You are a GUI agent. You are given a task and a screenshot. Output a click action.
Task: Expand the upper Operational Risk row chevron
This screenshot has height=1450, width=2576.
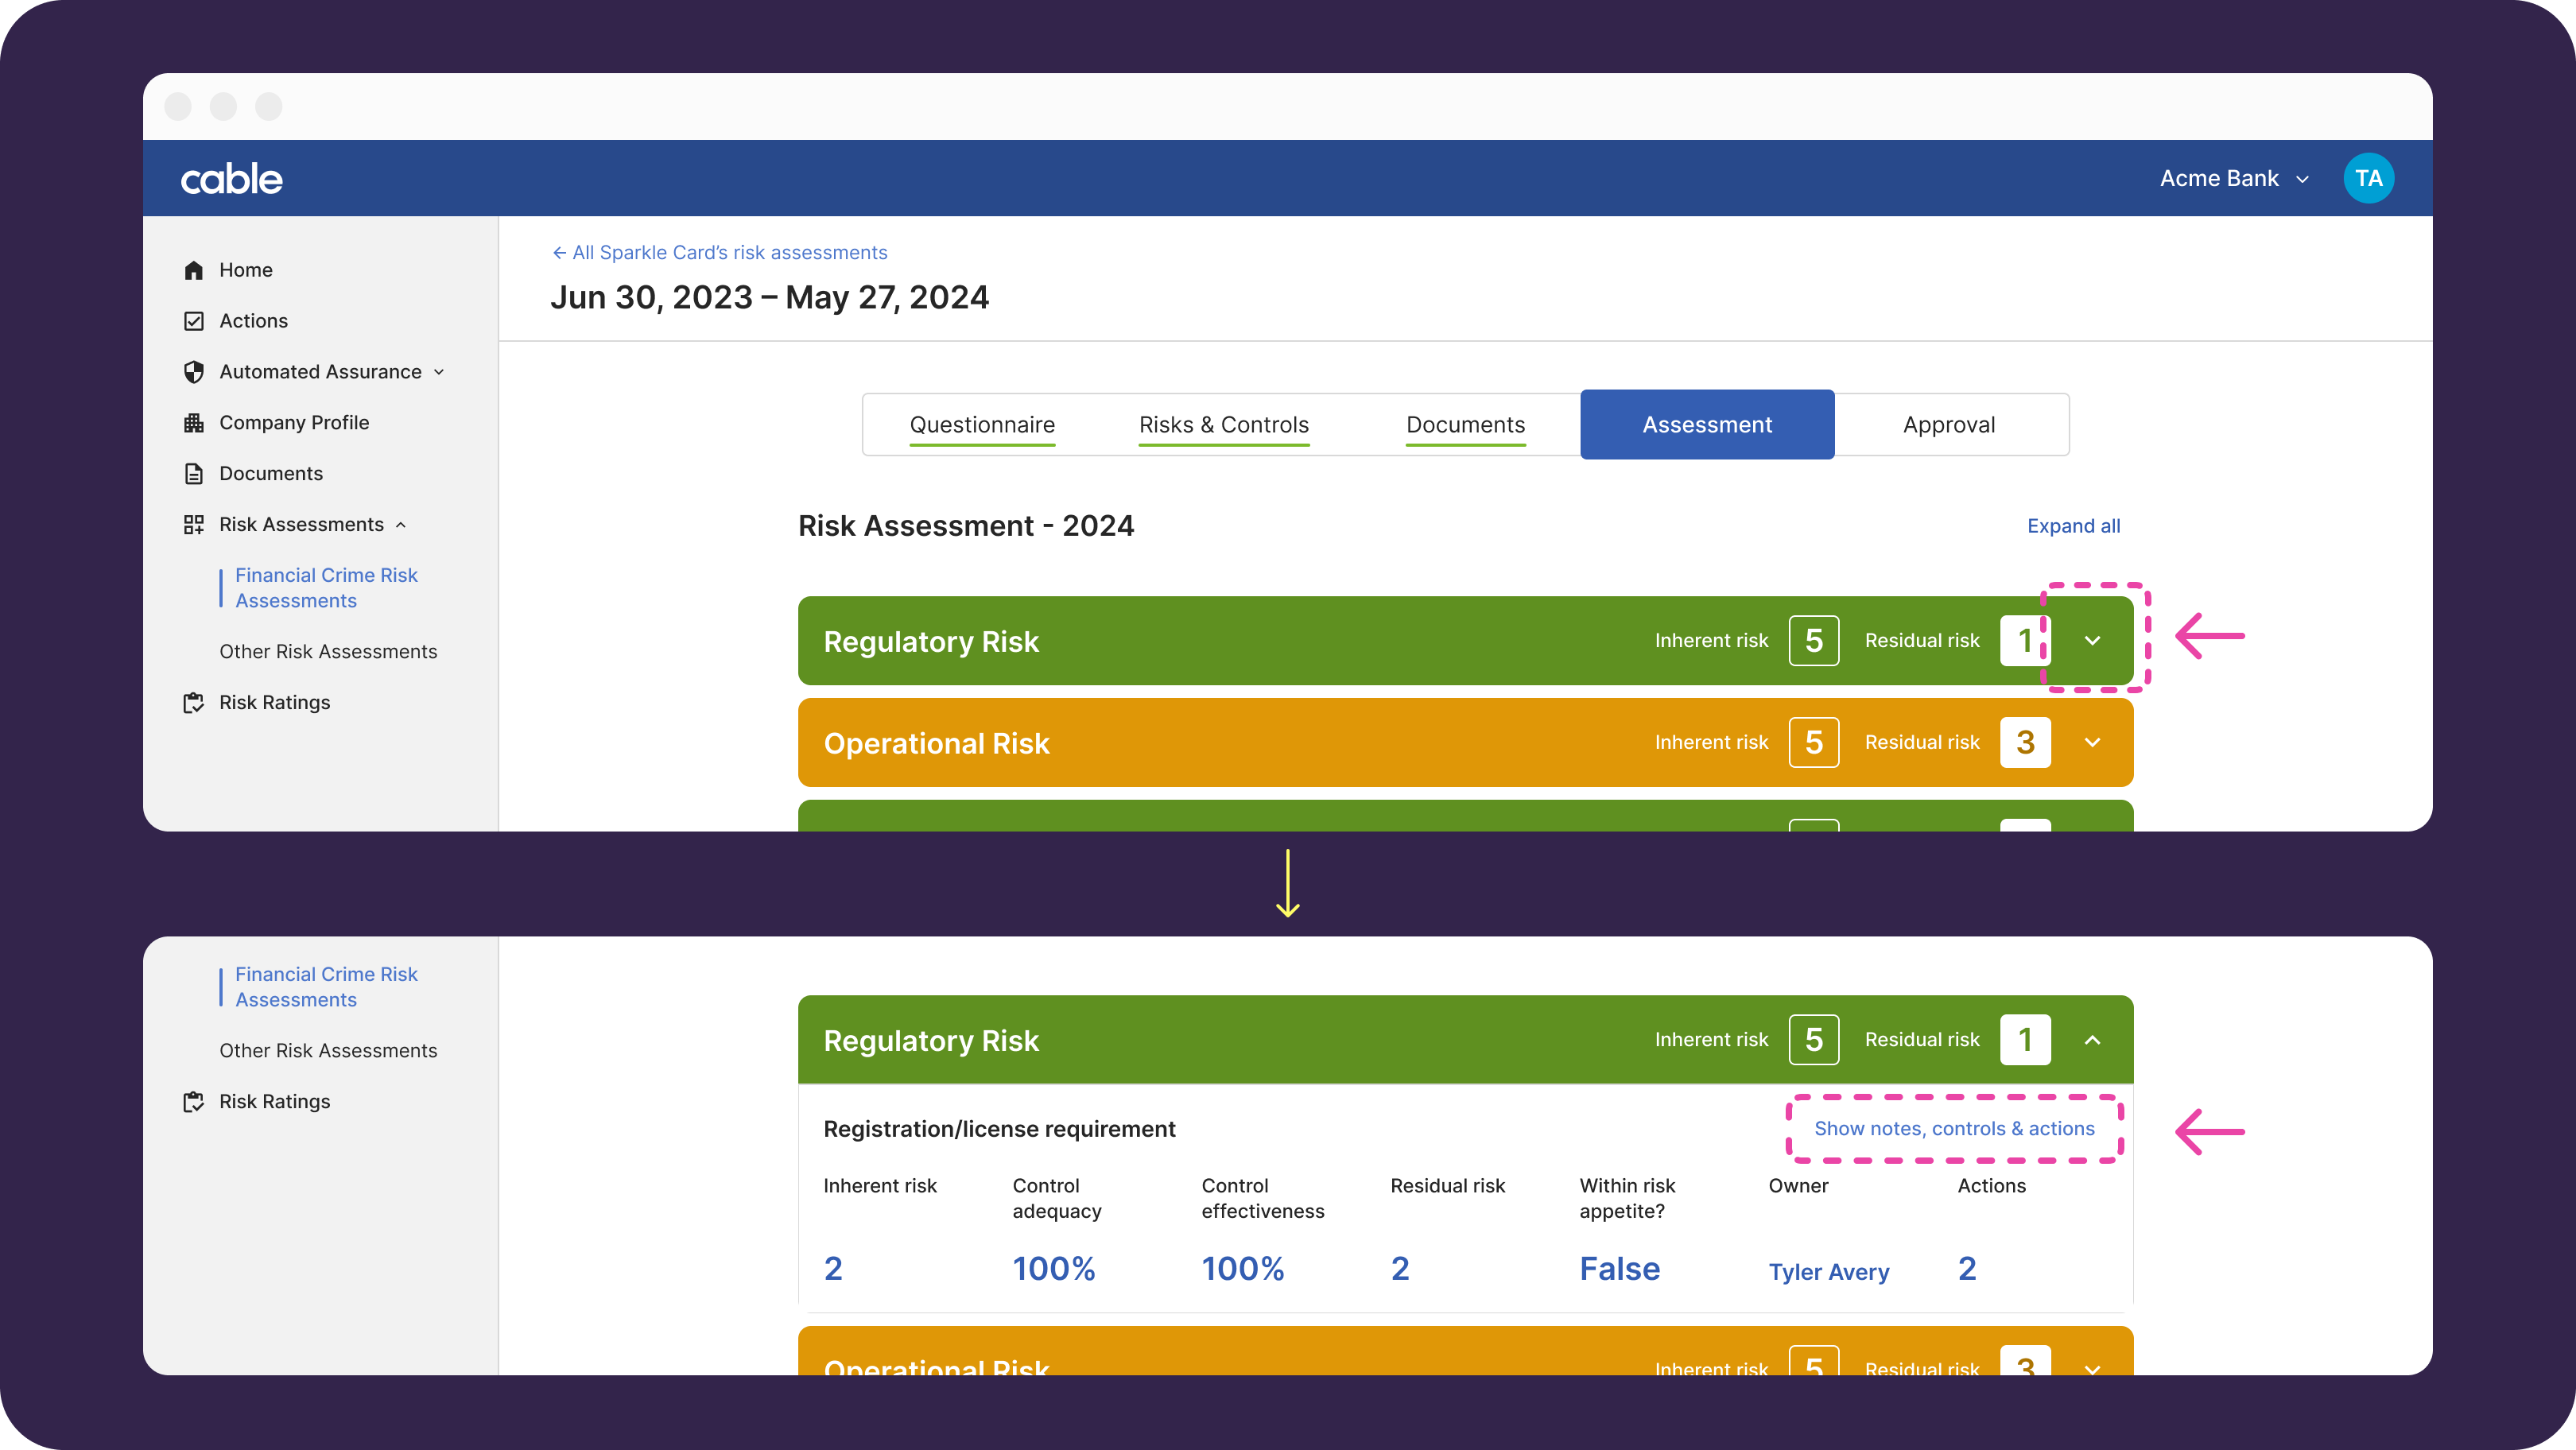pyautogui.click(x=2092, y=743)
